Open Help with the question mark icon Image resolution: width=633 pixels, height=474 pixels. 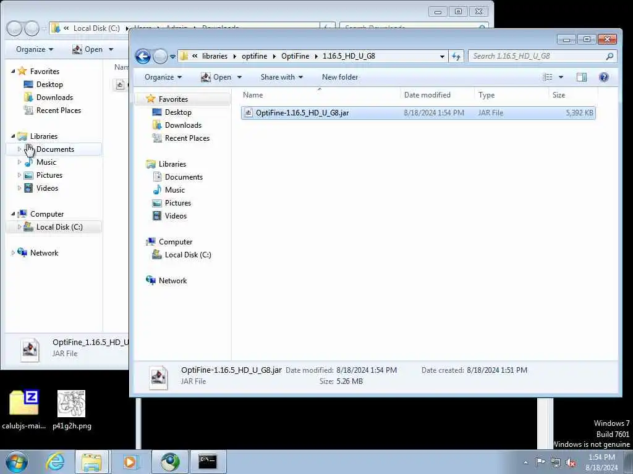click(603, 77)
